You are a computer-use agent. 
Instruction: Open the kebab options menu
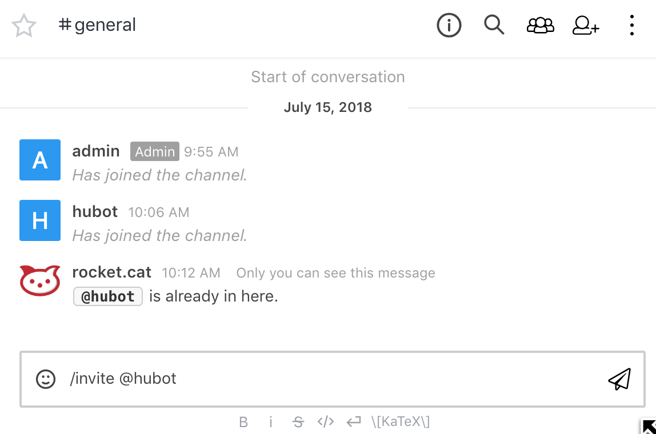[631, 25]
